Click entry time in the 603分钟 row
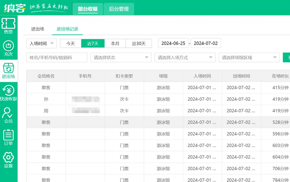The height and width of the screenshot is (182, 290). (x=202, y=145)
